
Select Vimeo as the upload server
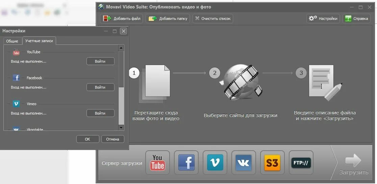(215, 163)
